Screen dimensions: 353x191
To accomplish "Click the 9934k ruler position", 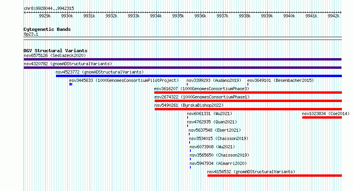I will [156, 16].
